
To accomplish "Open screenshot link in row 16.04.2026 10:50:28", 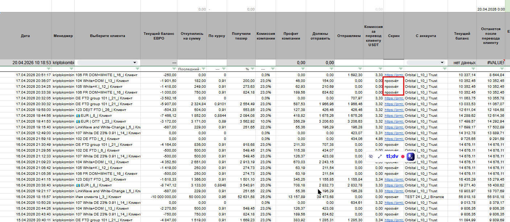I will point(394,202).
